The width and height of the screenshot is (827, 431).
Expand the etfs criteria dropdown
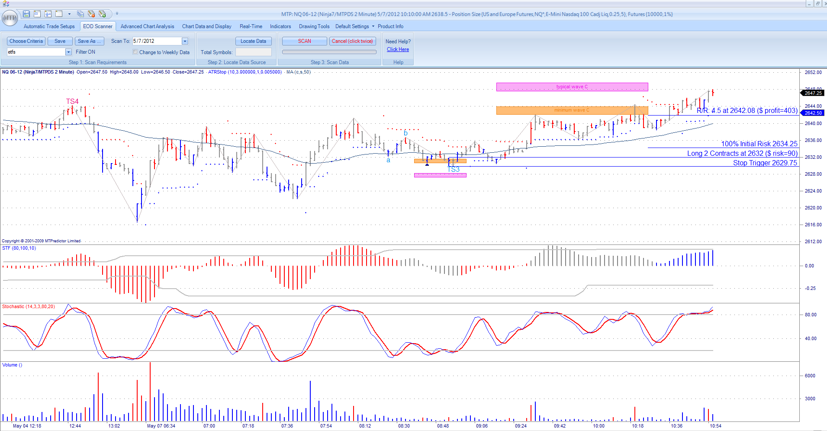[x=68, y=52]
